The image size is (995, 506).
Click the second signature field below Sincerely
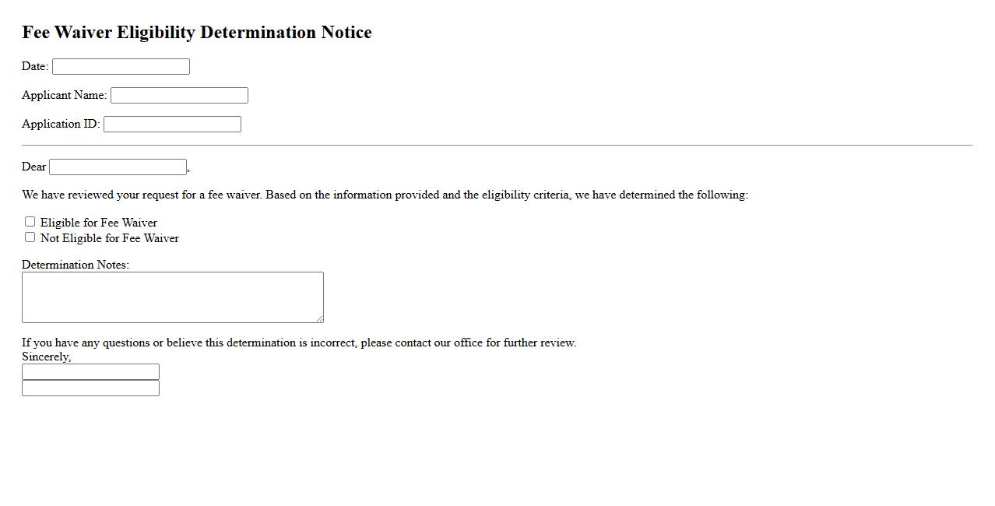pyautogui.click(x=90, y=388)
